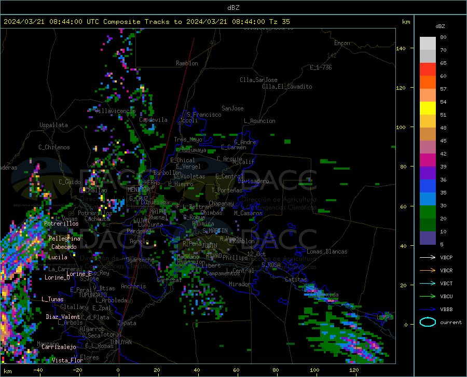Click the 'Encon' map label
This screenshot has height=377, width=467.
342,43
